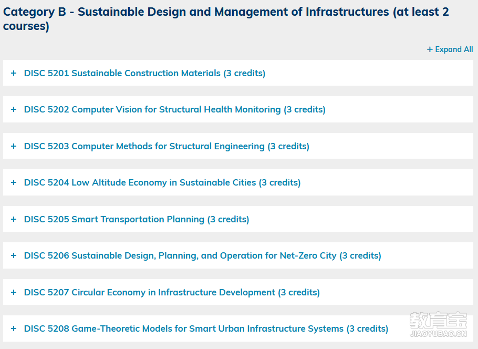The height and width of the screenshot is (349, 478).
Task: Expand Computer Methods for Structural Engineering
Action: [x=167, y=147]
